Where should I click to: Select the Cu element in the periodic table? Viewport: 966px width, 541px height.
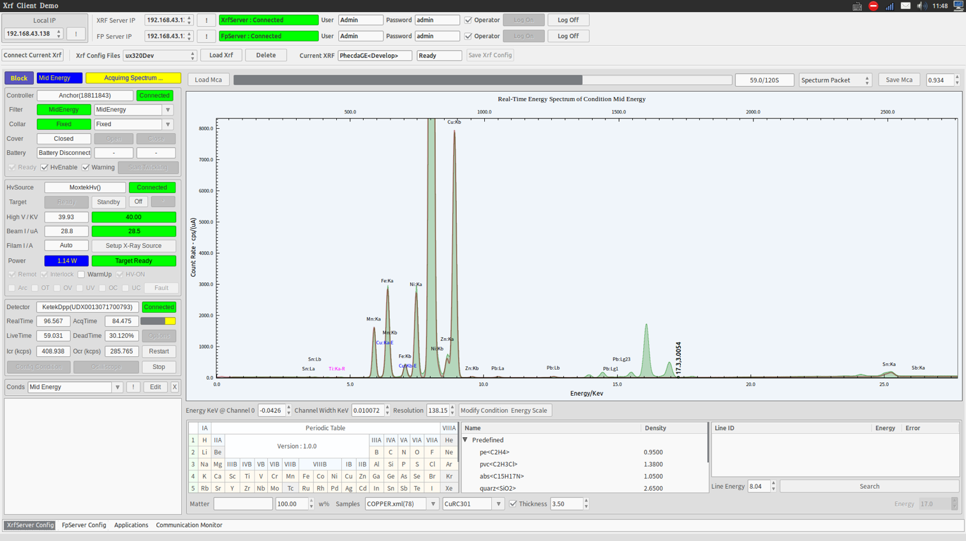348,477
